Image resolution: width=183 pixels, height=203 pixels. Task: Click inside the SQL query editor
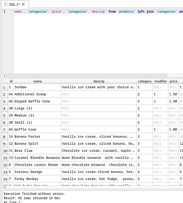[x=98, y=42]
